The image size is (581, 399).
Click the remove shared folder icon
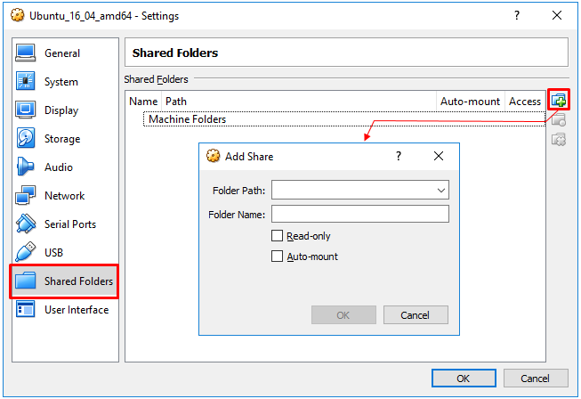559,140
